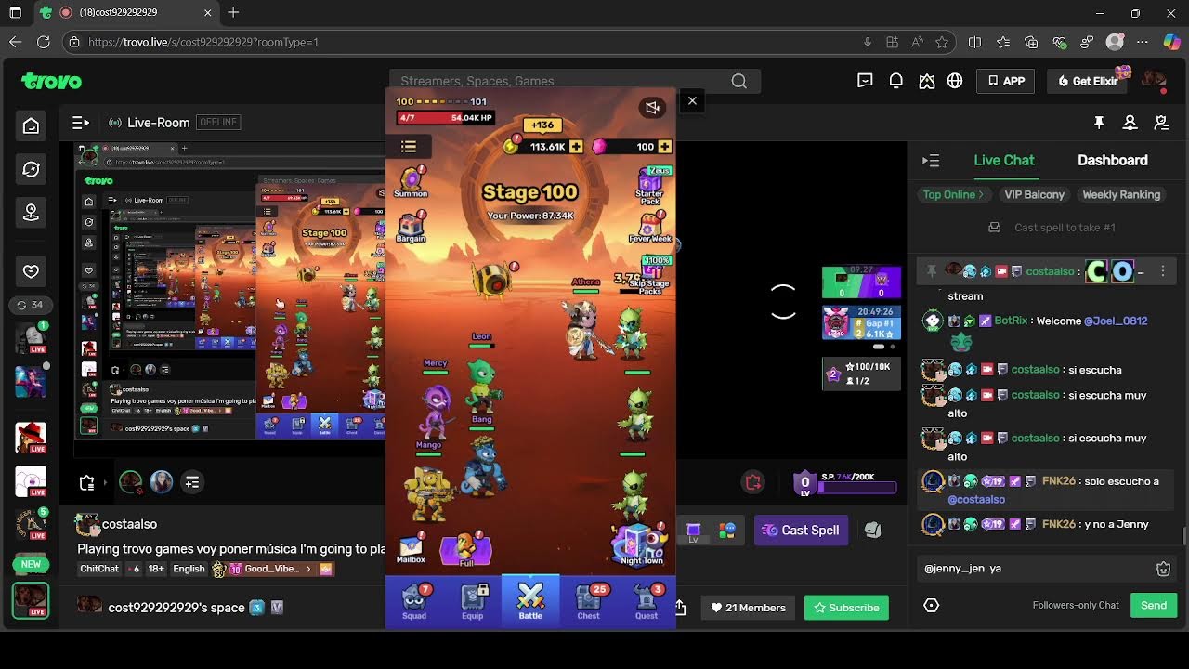This screenshot has width=1189, height=669.
Task: Click costaalso streamer name
Action: click(x=129, y=524)
